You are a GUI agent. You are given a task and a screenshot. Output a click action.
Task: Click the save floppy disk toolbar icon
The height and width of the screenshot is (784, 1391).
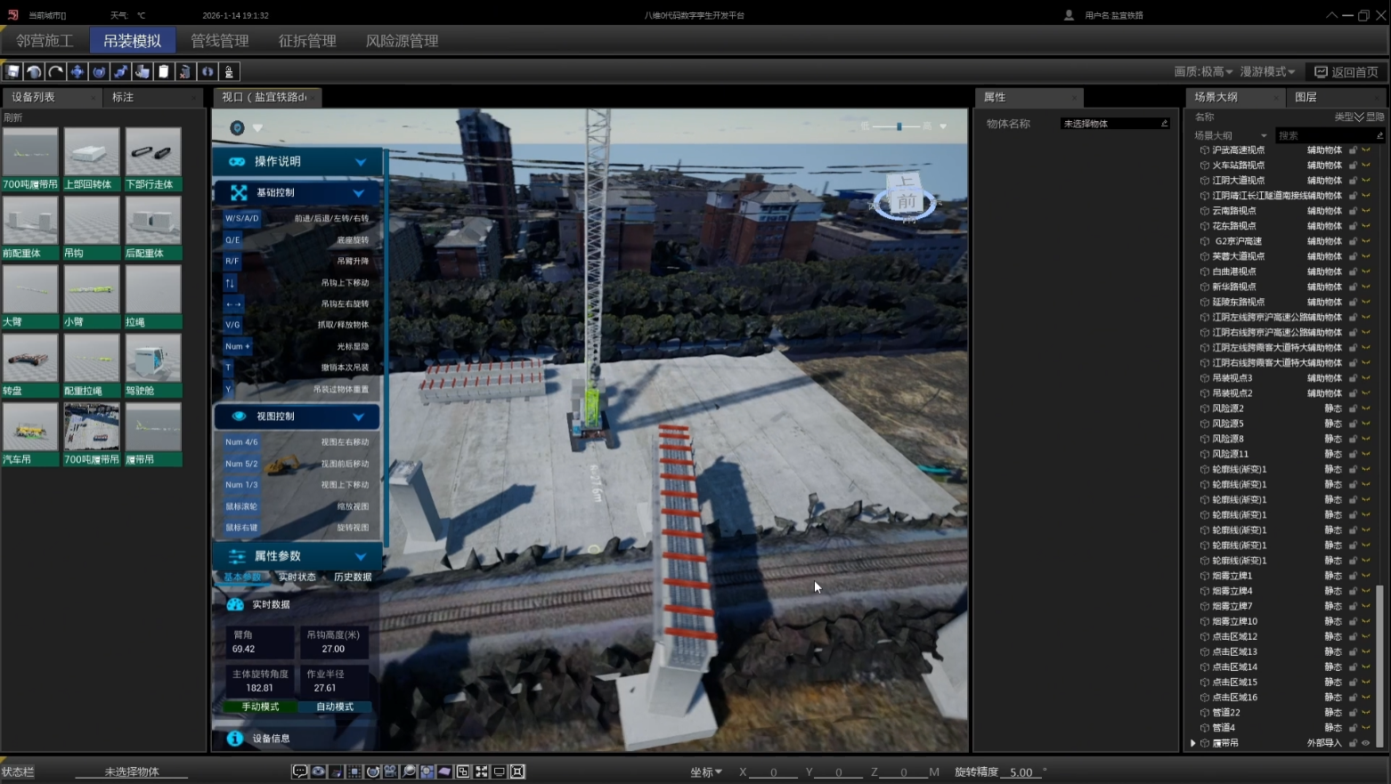(x=12, y=72)
